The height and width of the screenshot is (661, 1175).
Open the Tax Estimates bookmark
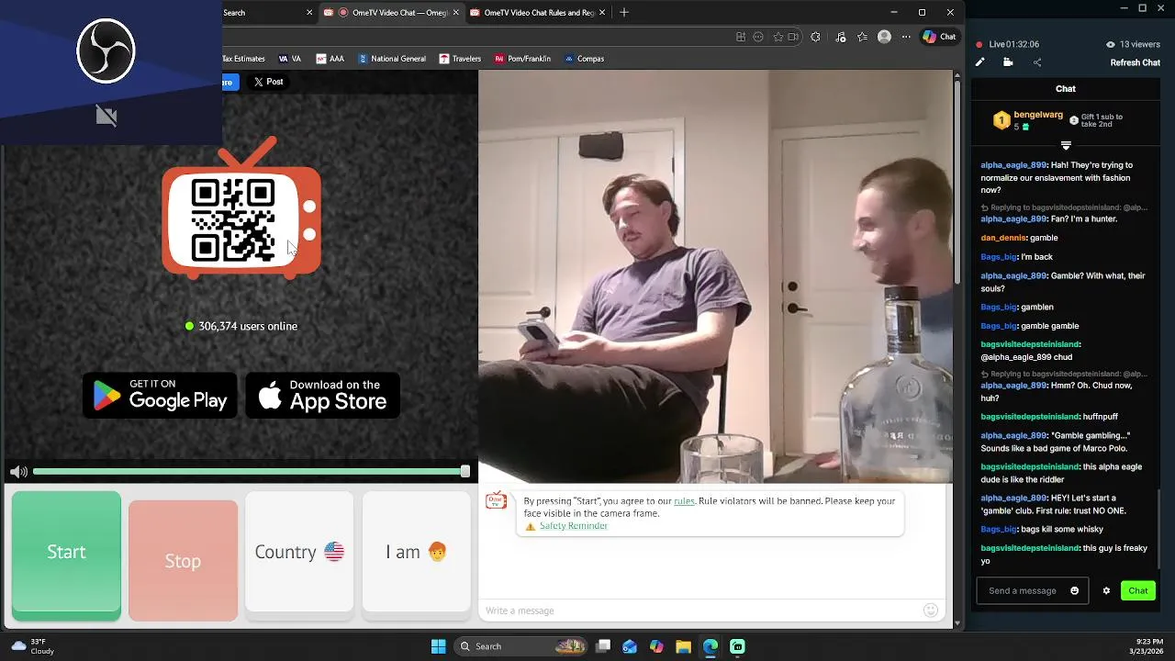coord(244,59)
